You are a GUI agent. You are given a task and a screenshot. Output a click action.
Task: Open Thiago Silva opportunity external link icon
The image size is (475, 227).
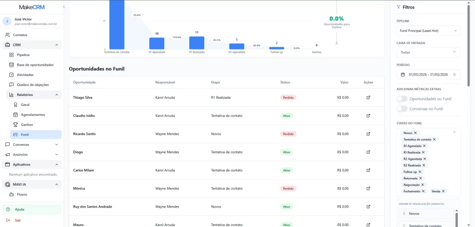click(x=368, y=98)
